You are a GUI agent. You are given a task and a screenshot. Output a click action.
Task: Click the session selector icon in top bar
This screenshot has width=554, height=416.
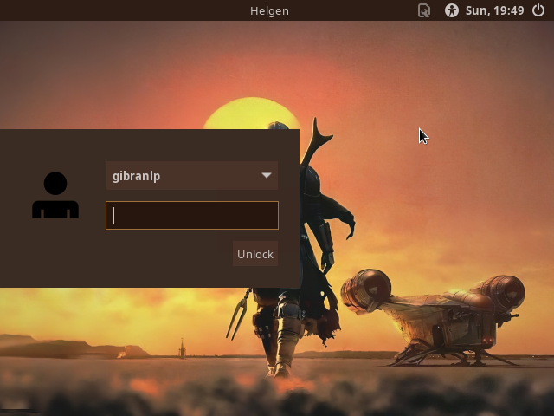[x=423, y=10]
